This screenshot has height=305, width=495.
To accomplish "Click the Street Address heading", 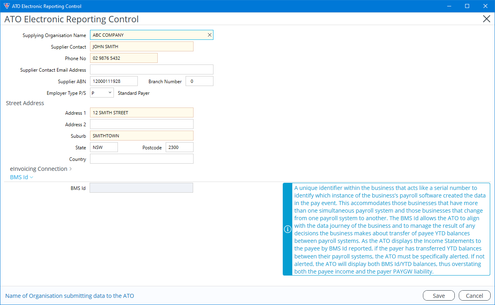I will pyautogui.click(x=25, y=103).
